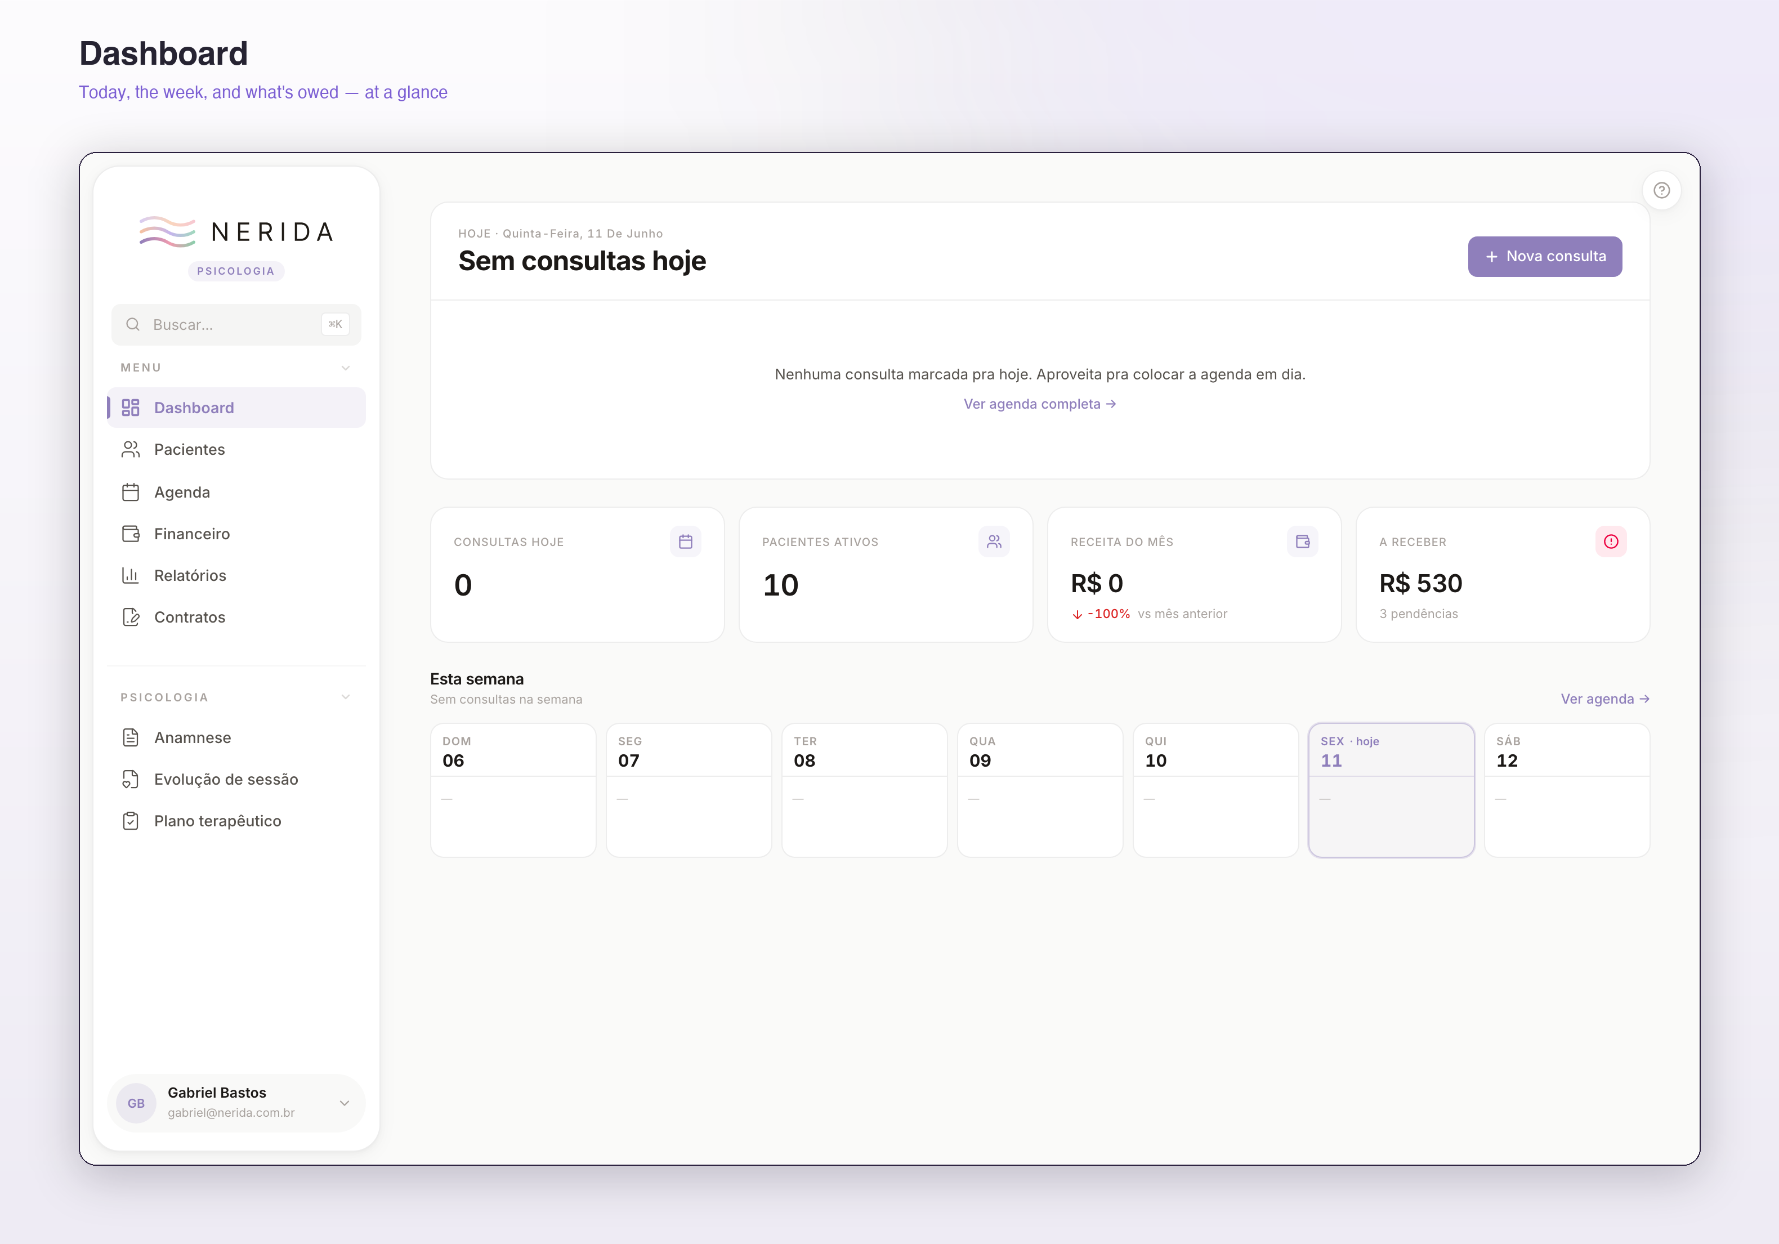Select the QUA 09 day card
This screenshot has height=1244, width=1779.
(1040, 790)
